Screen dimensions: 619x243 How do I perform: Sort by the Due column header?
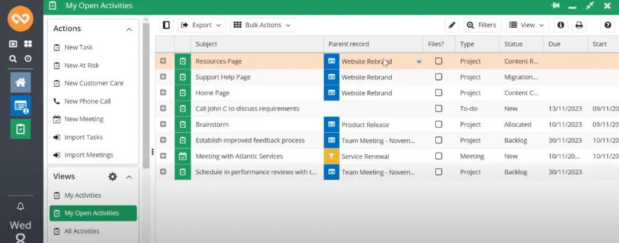tap(565, 44)
